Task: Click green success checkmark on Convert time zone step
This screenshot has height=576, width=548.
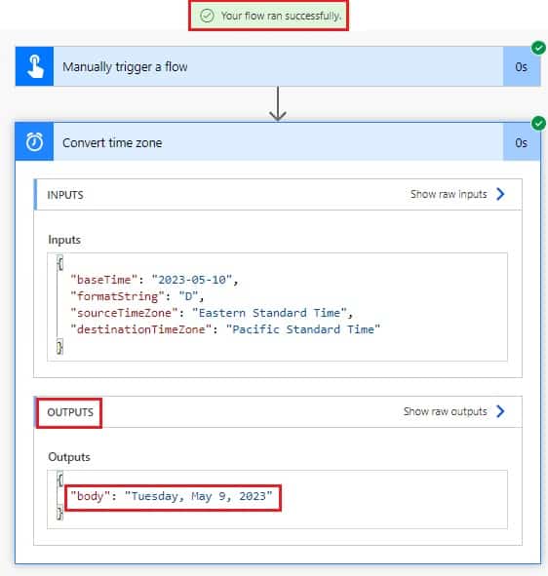Action: click(538, 123)
